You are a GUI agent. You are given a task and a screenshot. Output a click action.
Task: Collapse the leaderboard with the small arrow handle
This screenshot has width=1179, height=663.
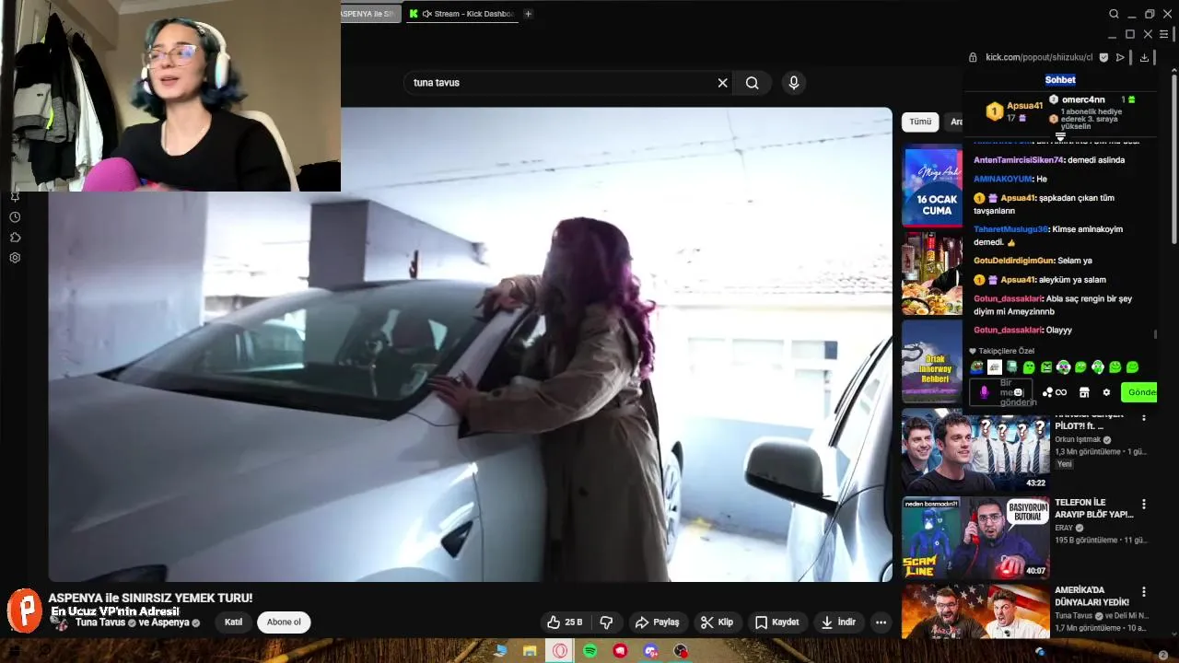(1060, 137)
